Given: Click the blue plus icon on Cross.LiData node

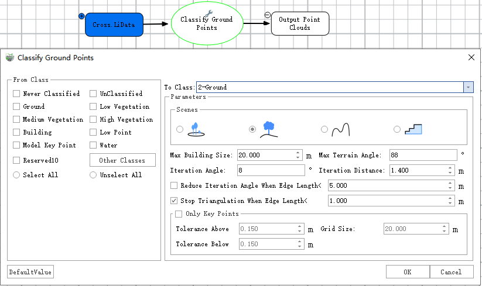Looking at the screenshot, I should [81, 16].
